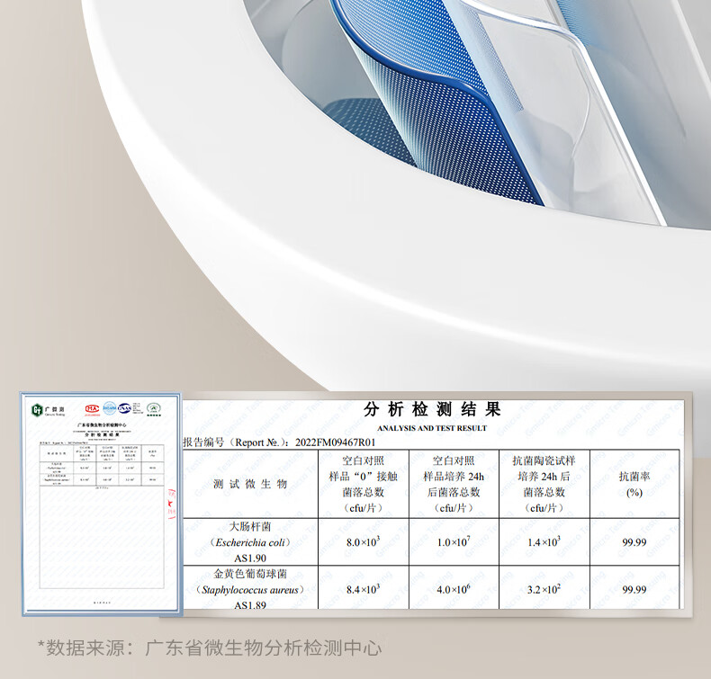Click the 测试微生物 column header
Image resolution: width=711 pixels, height=679 pixels.
pyautogui.click(x=250, y=484)
